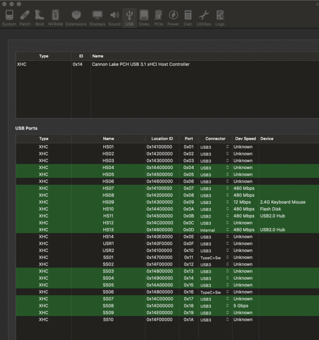Screen dimensions: 319x340
Task: Select the SS03 port name
Action: 108,271
